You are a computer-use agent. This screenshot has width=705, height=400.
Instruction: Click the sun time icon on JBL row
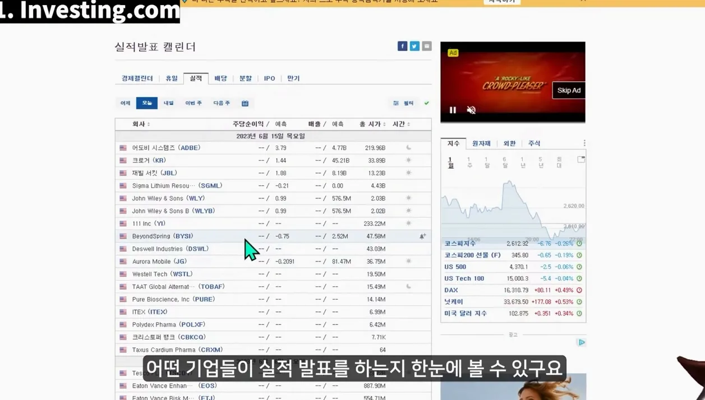pos(408,173)
